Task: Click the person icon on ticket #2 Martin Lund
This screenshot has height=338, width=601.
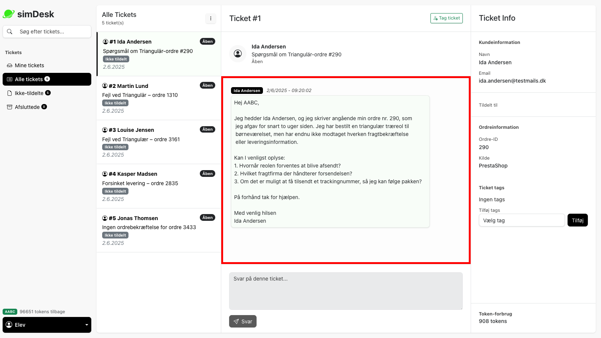Action: click(104, 86)
